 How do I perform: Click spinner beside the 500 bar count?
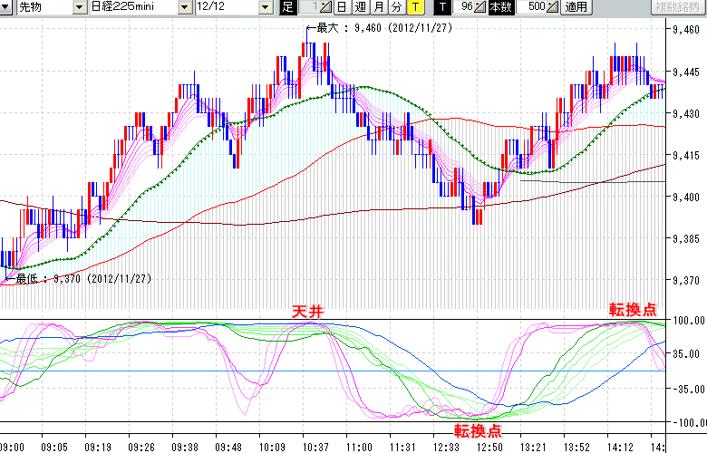coord(554,7)
